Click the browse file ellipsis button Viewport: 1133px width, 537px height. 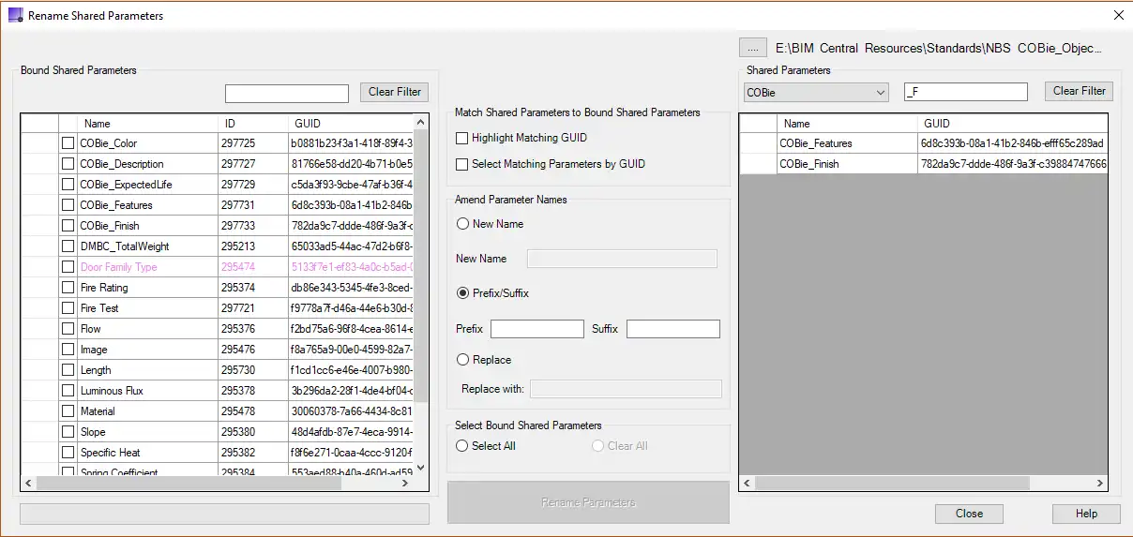click(752, 47)
